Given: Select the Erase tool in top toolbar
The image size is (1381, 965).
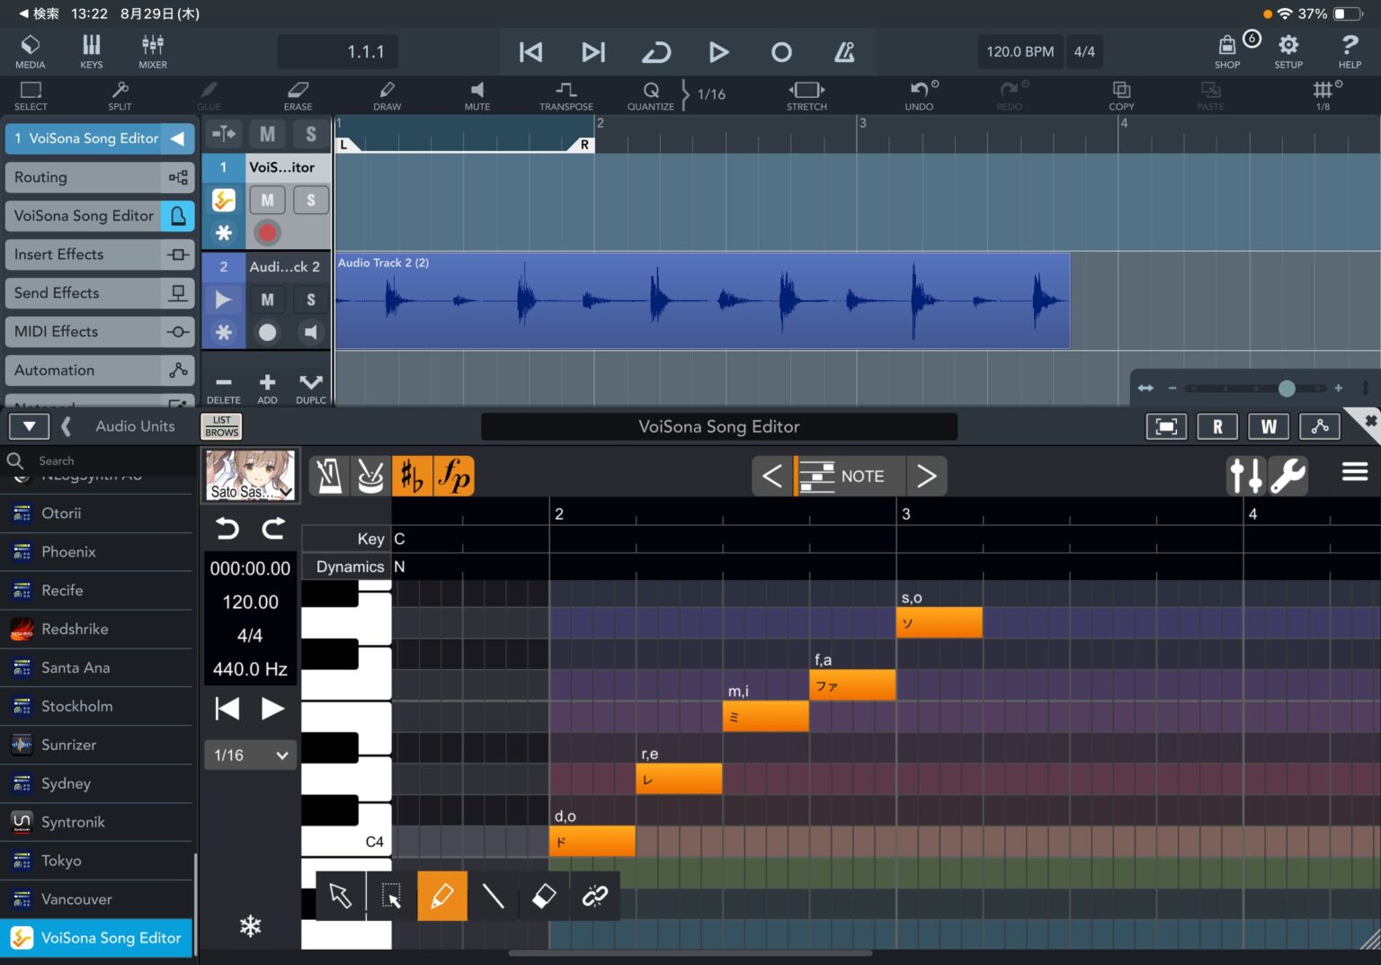Looking at the screenshot, I should point(298,94).
